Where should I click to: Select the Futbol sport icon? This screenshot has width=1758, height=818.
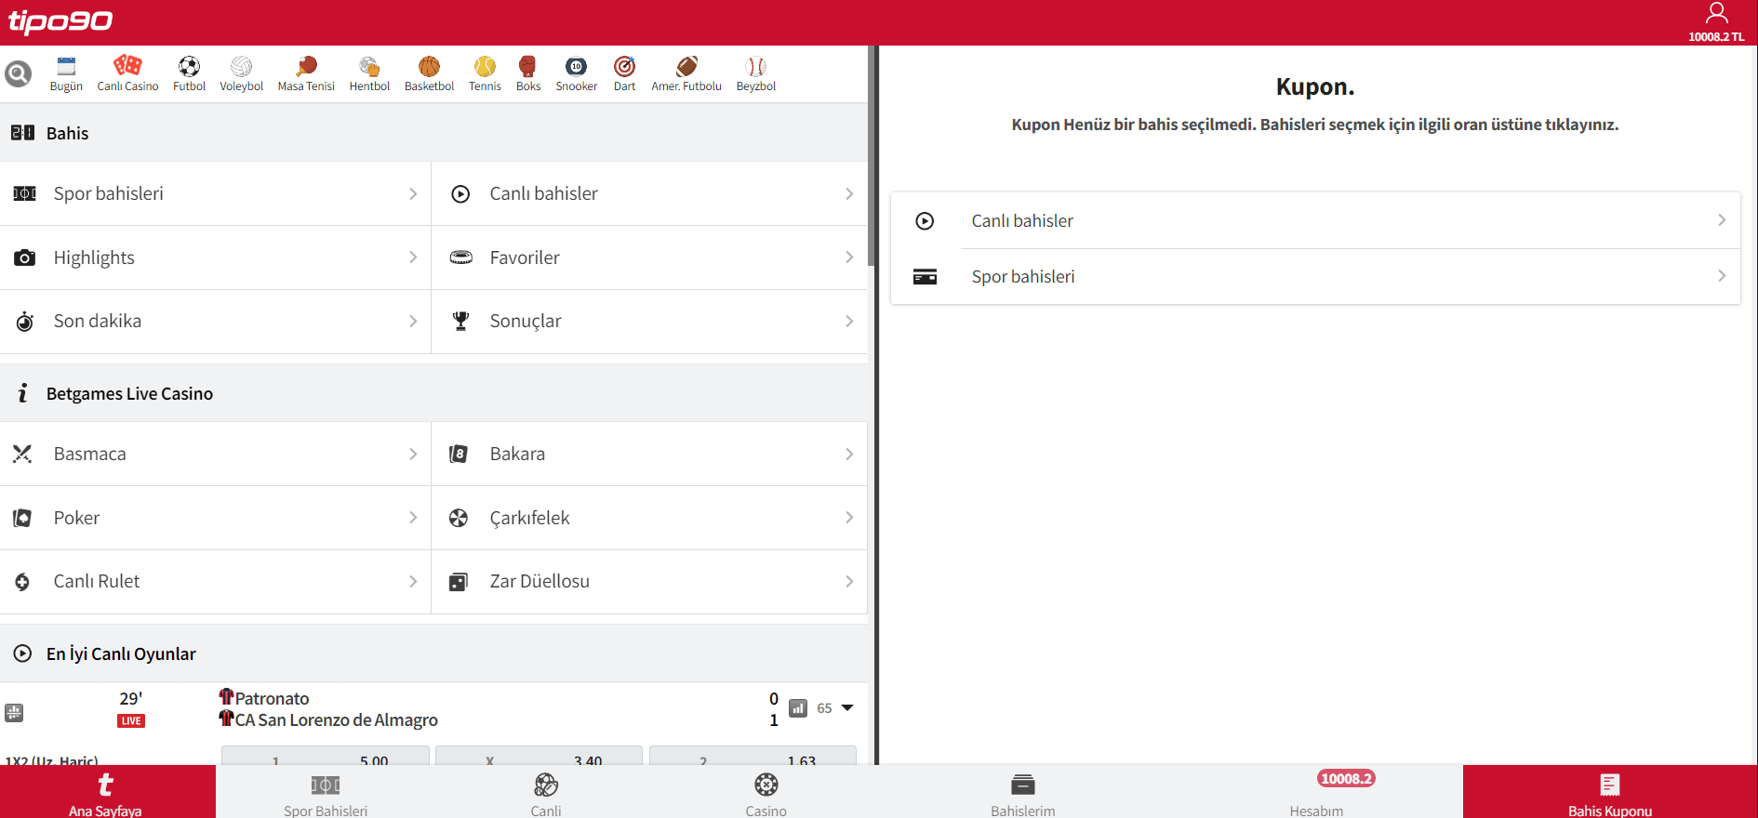pos(189,66)
